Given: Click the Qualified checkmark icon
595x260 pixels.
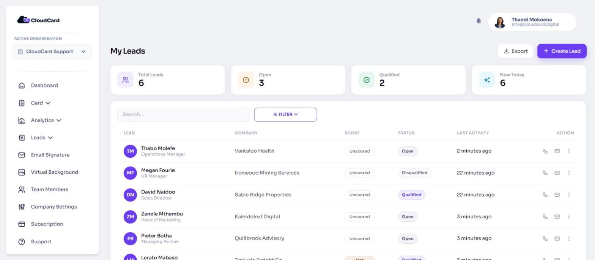Looking at the screenshot, I should coord(366,80).
